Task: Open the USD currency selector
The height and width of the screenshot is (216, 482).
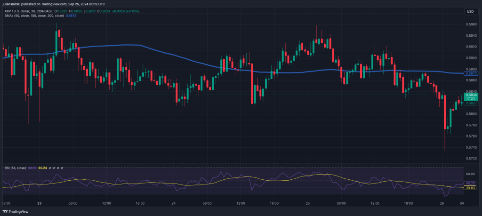Action: 470,11
